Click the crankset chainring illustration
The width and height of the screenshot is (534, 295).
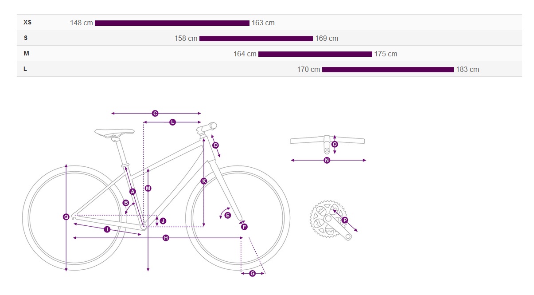point(327,219)
